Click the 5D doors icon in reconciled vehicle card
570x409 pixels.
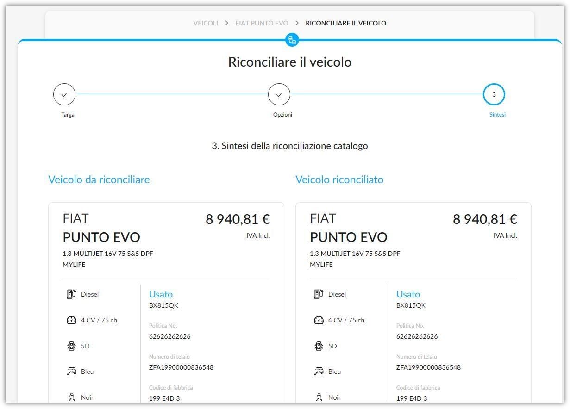[x=319, y=346]
